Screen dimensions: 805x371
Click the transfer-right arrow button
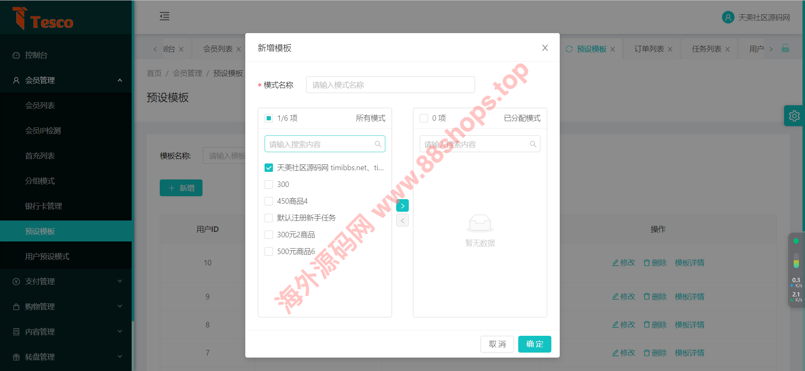402,206
